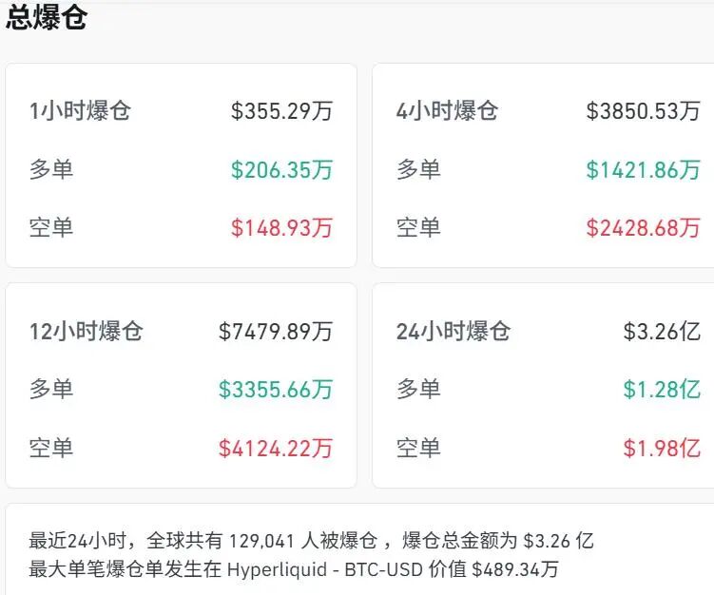The image size is (714, 595).
Task: Select the 12小时爆仓 card title
Action: coord(86,331)
